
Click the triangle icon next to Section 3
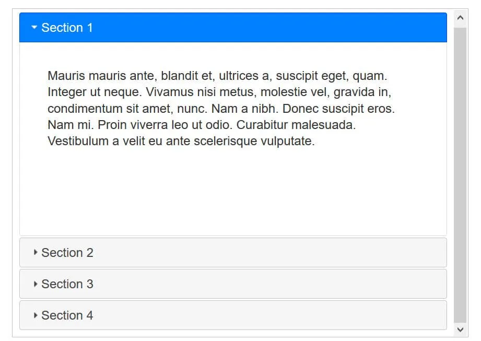(35, 284)
